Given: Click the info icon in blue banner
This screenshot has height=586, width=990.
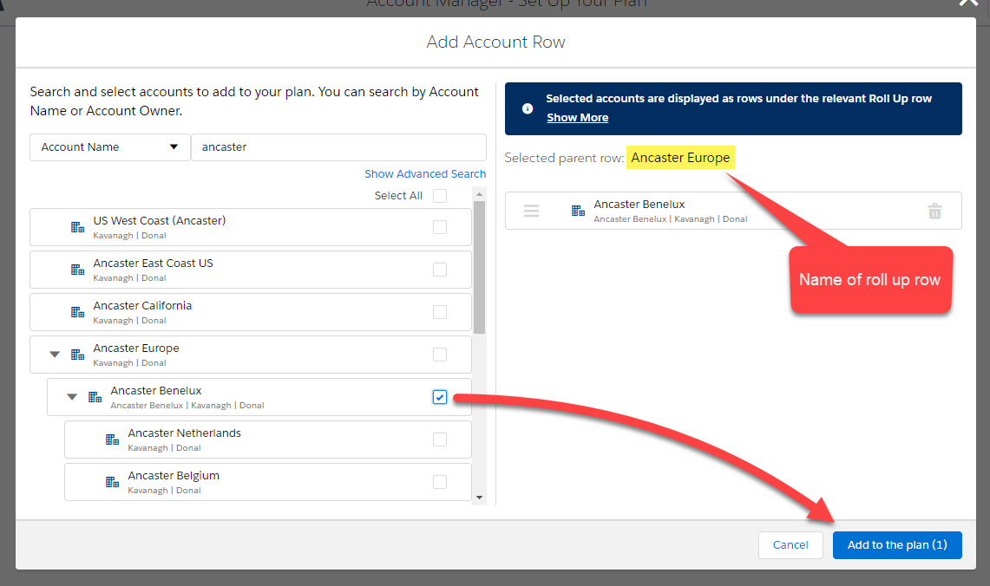Looking at the screenshot, I should click(527, 108).
